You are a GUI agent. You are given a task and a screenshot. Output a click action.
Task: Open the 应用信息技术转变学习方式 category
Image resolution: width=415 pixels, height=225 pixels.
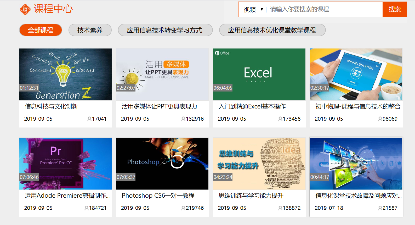(x=165, y=30)
